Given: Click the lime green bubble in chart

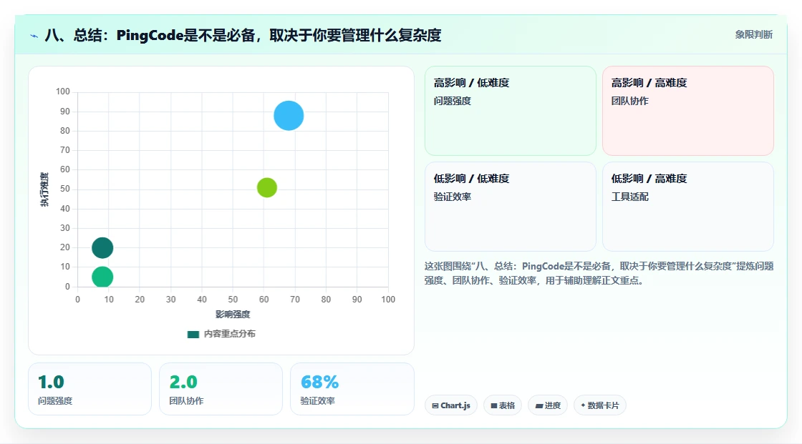Looking at the screenshot, I should pos(267,187).
